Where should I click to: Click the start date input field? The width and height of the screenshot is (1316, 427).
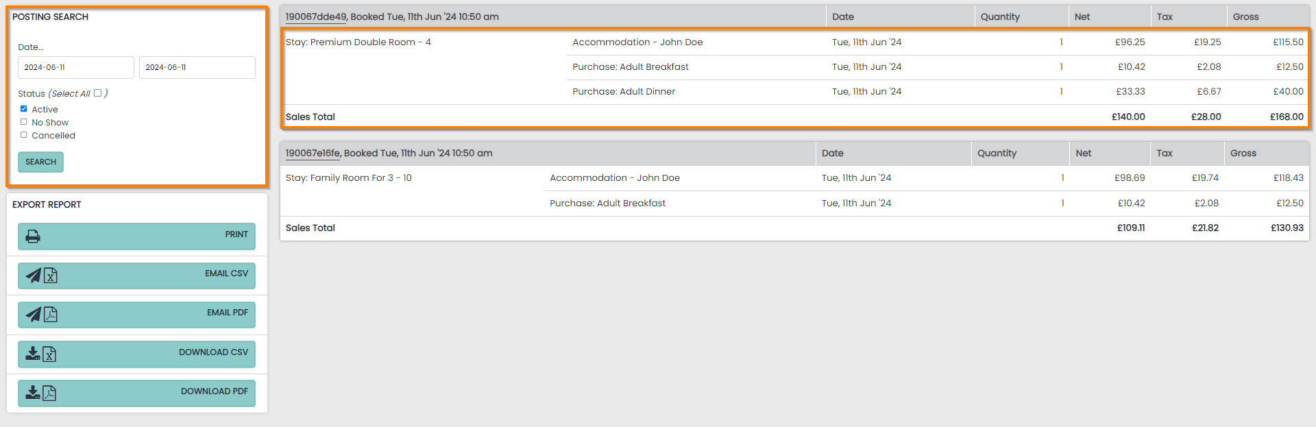(x=75, y=67)
